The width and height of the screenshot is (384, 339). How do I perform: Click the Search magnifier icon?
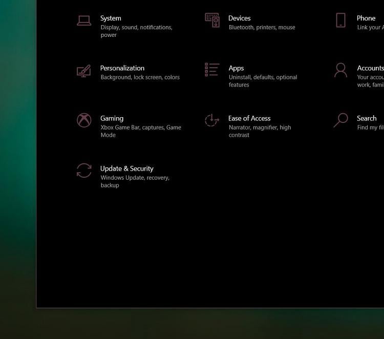click(340, 120)
